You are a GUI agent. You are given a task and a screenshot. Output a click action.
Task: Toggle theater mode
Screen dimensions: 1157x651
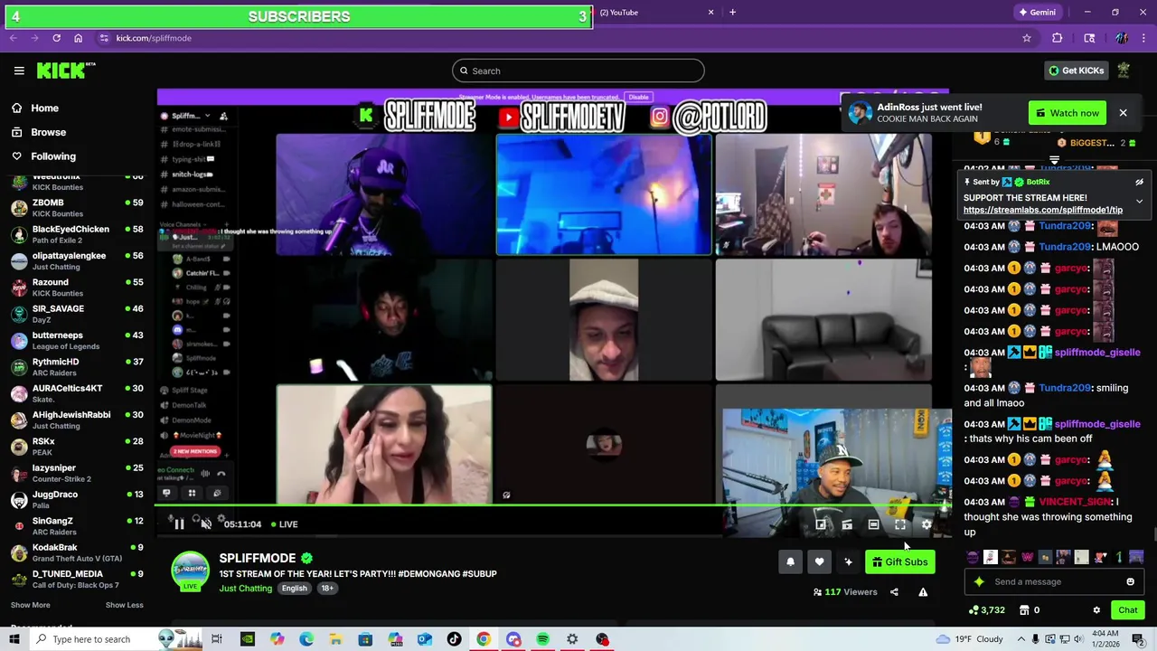873,524
